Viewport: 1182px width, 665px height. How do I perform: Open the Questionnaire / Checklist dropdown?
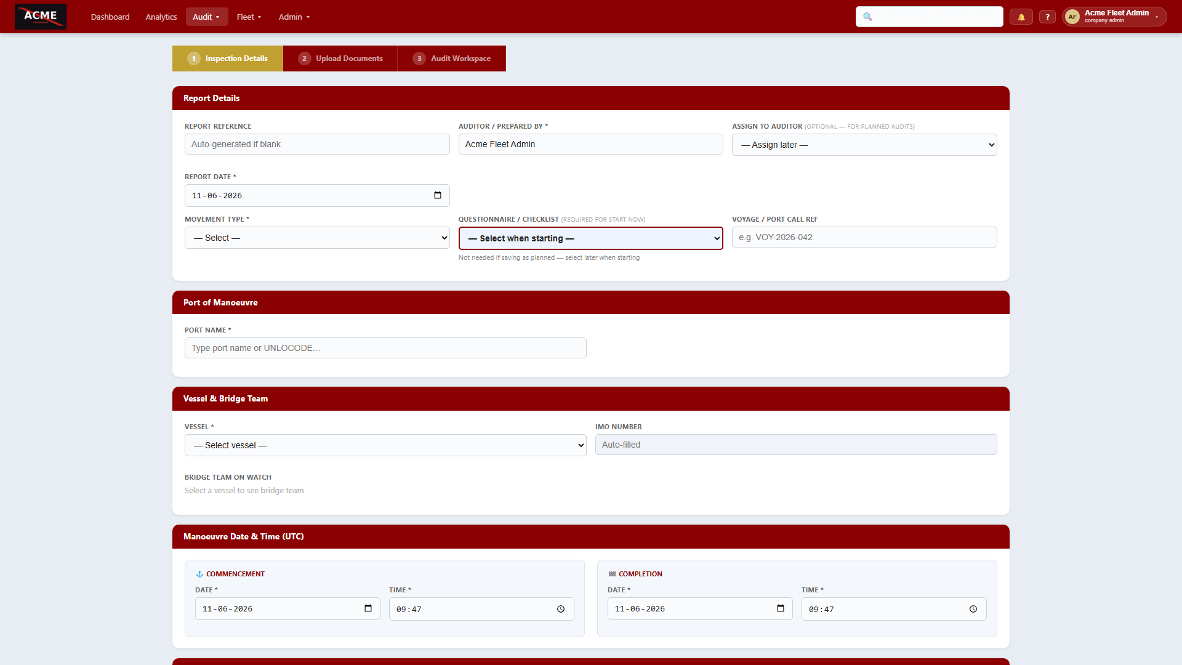click(x=590, y=238)
